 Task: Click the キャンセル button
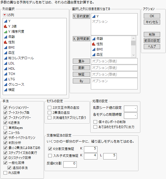point(152,22)
